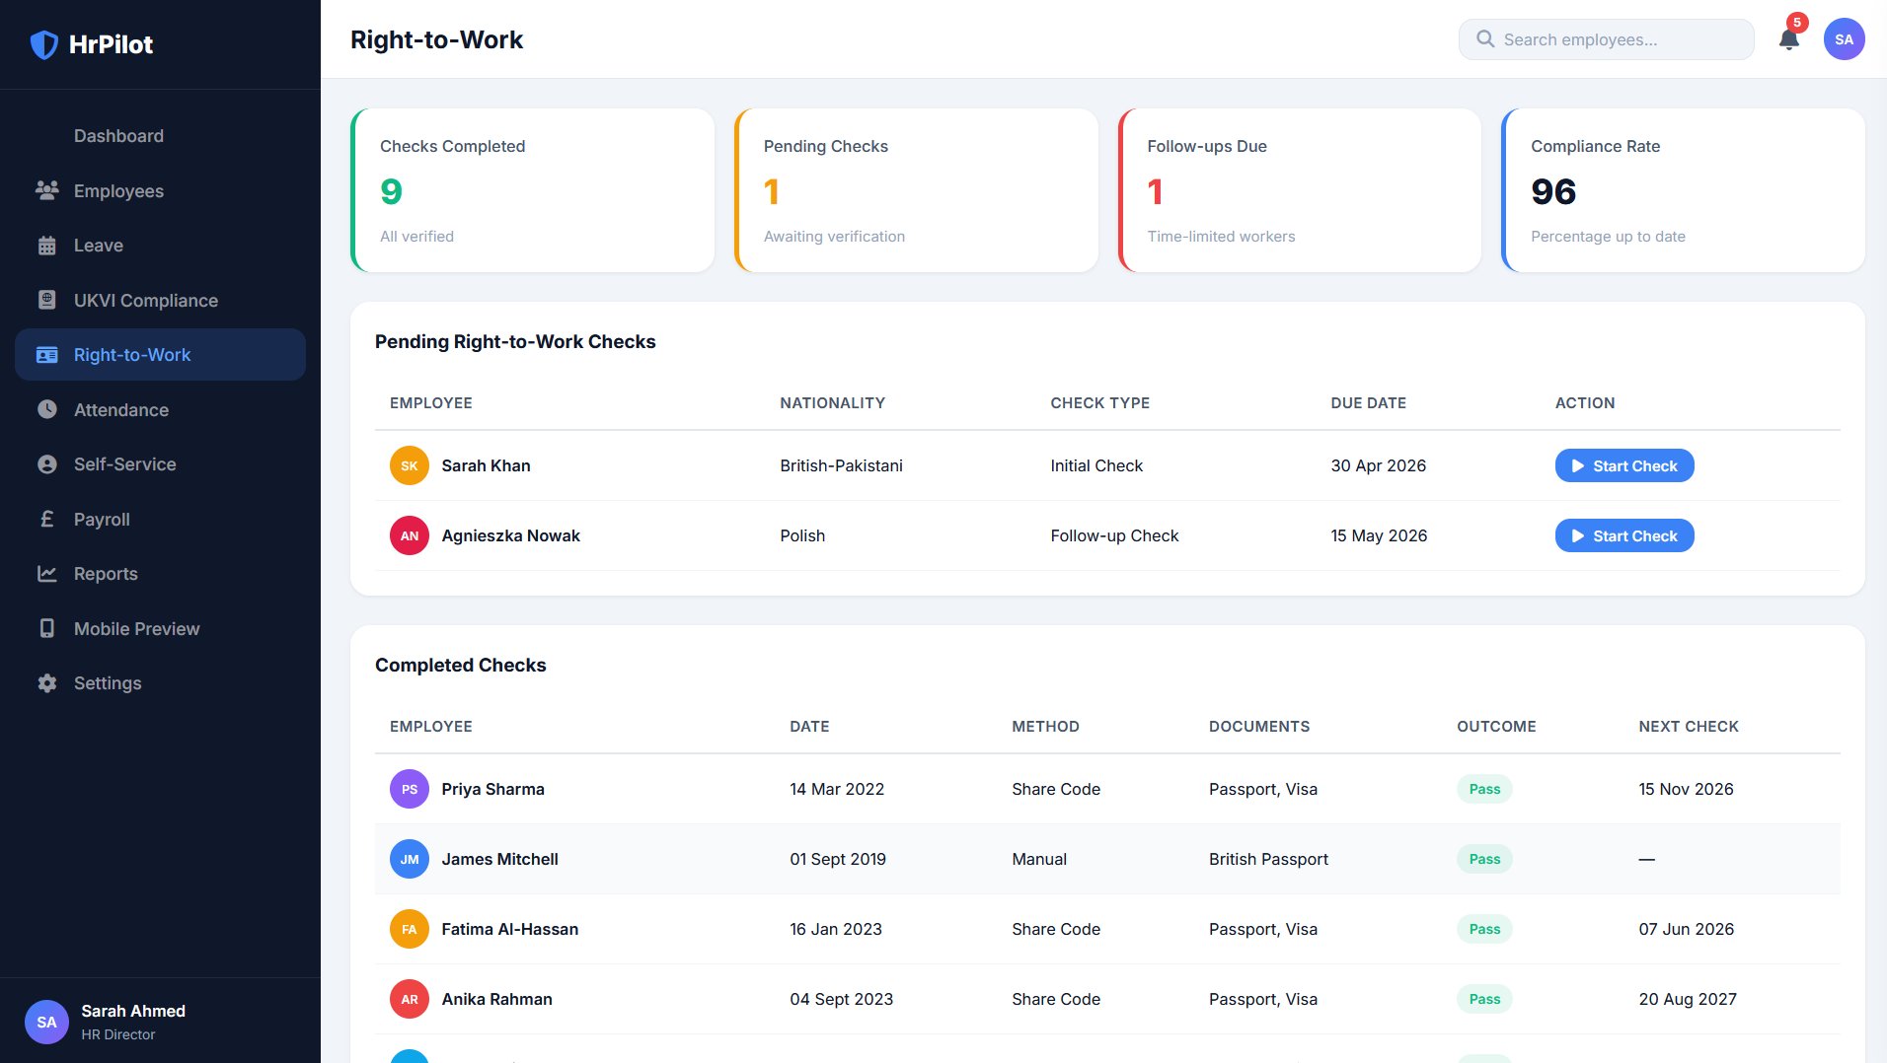Click the Payroll pound sign icon
Viewport: 1887px width, 1063px height.
(x=46, y=519)
